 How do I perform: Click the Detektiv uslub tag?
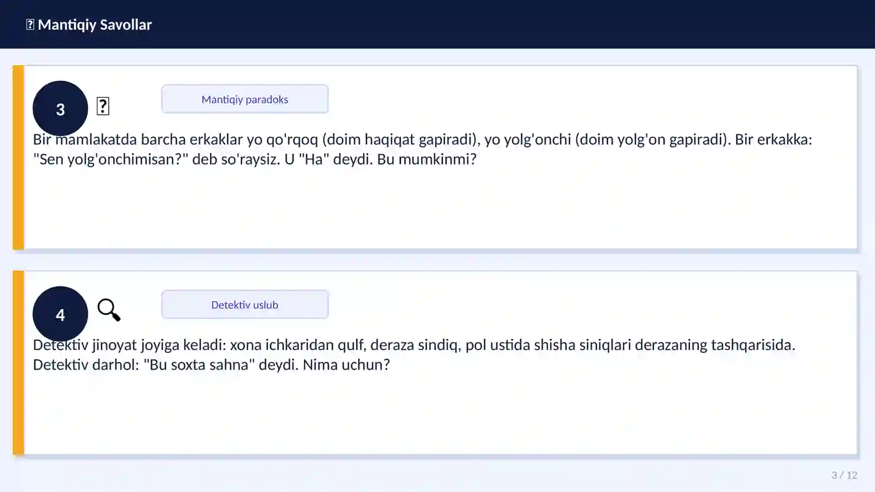pos(245,304)
